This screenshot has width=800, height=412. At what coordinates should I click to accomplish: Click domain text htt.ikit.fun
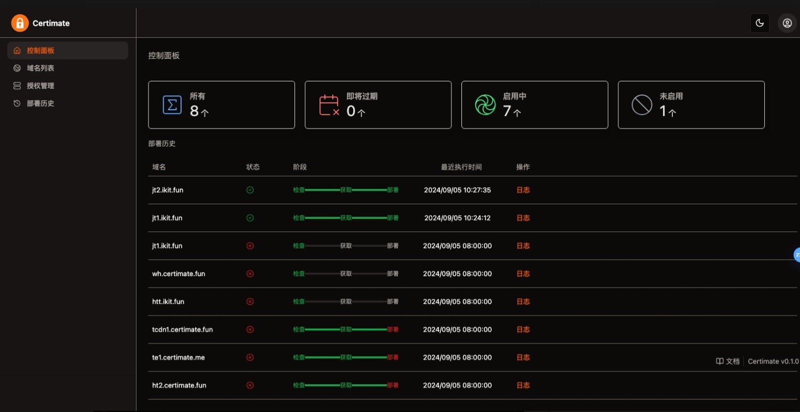click(168, 301)
